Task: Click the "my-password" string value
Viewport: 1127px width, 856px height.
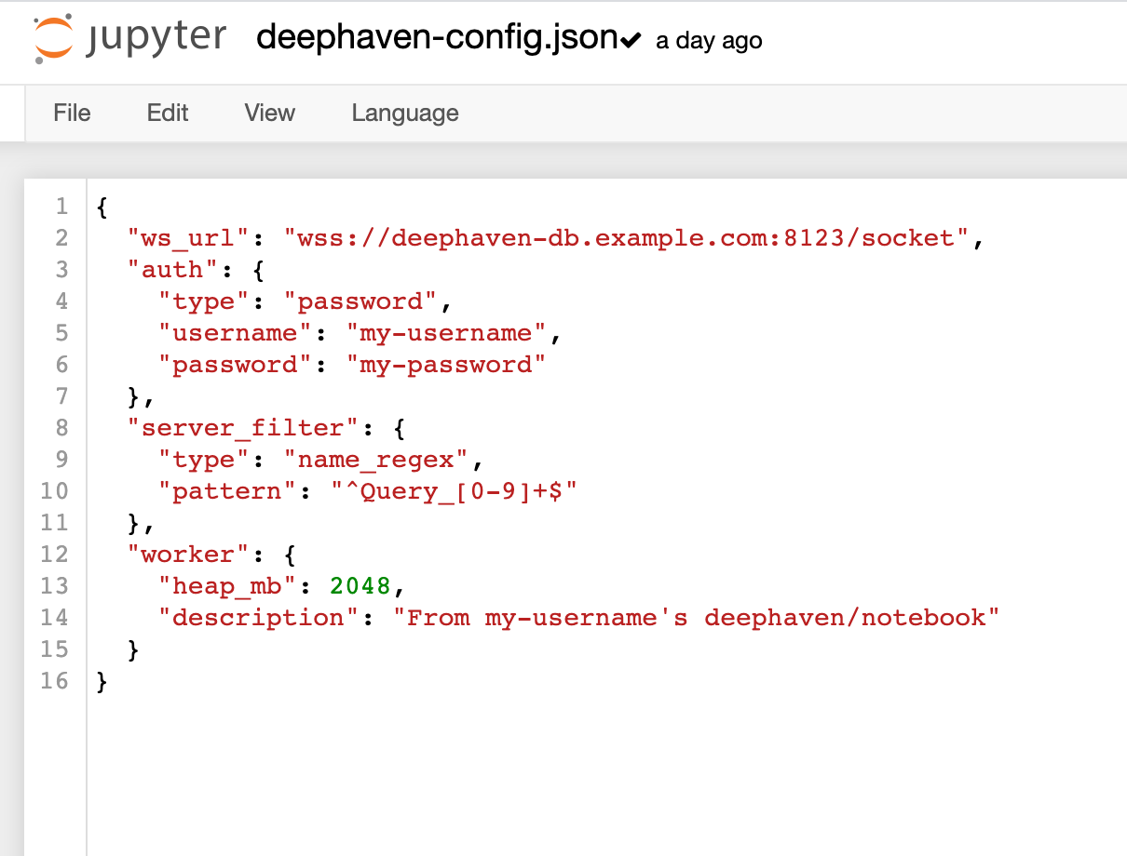Action: pyautogui.click(x=445, y=365)
